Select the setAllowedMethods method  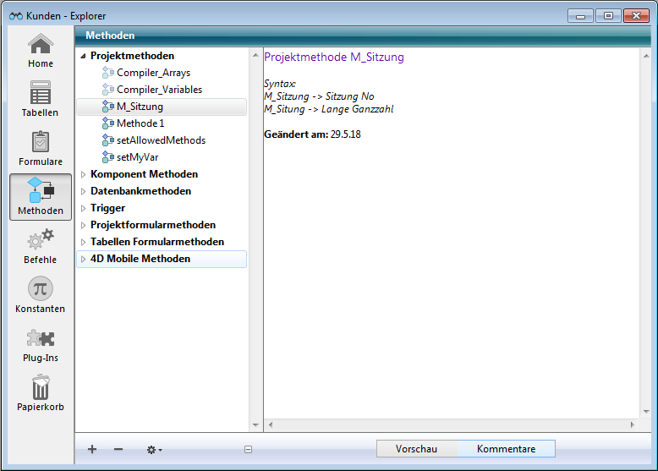[161, 140]
